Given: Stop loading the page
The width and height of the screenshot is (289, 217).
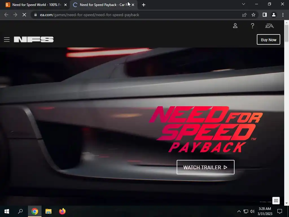Looking at the screenshot, I should pos(24,15).
